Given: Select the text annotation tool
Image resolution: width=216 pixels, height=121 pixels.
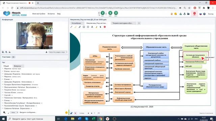Looking at the screenshot, I should click(x=92, y=27).
